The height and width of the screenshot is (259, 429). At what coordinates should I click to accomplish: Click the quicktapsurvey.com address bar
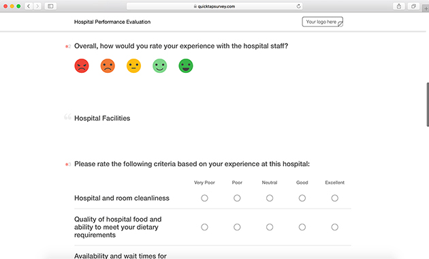[x=214, y=6]
